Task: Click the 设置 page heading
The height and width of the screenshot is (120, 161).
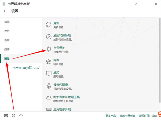Action: pyautogui.click(x=15, y=11)
